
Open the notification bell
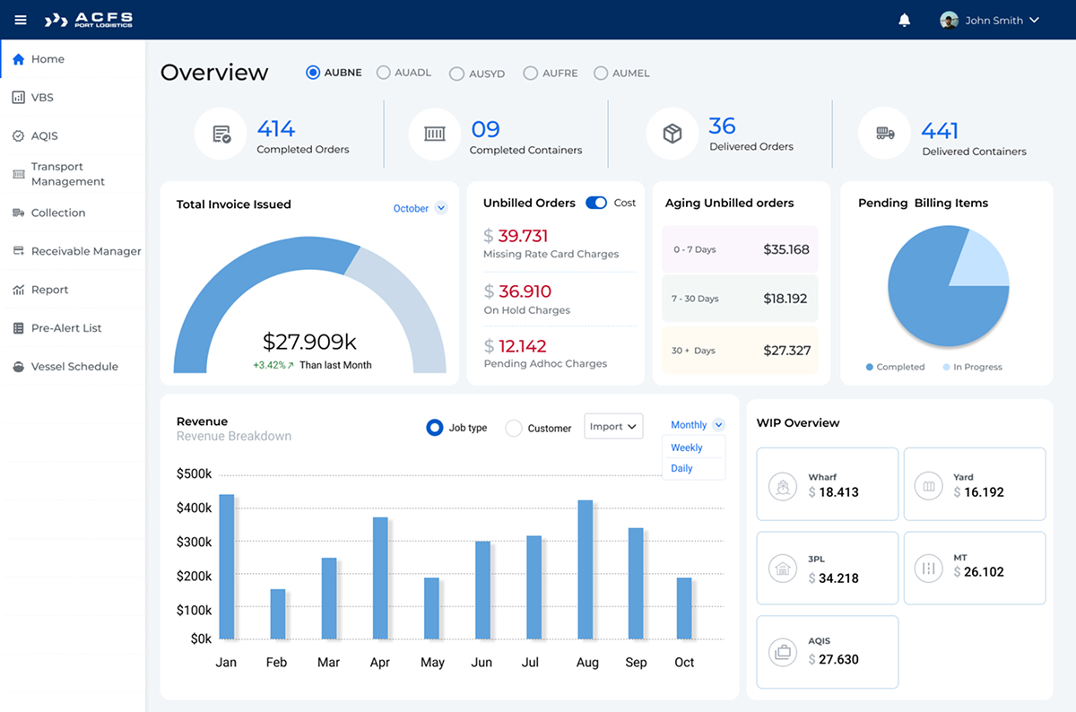[905, 20]
